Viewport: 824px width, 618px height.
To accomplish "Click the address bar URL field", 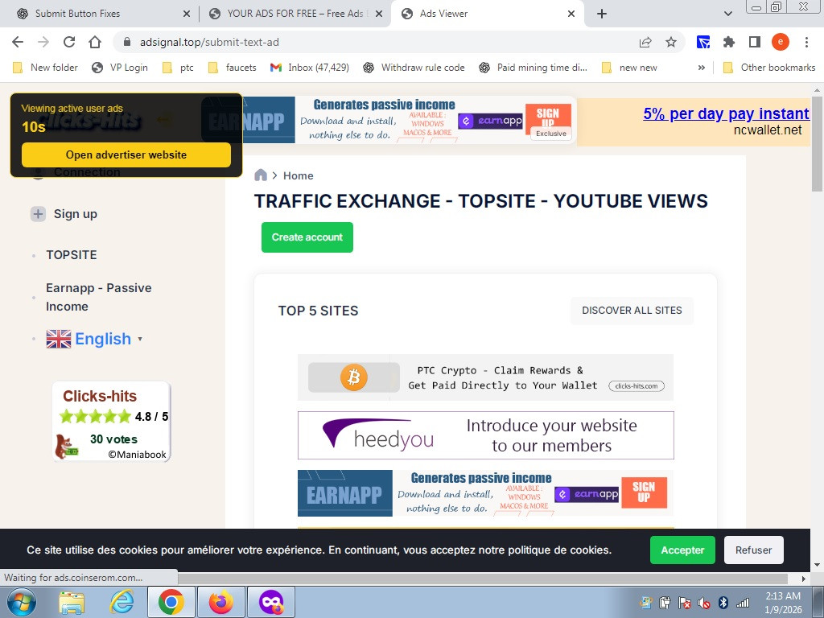I will 378,42.
